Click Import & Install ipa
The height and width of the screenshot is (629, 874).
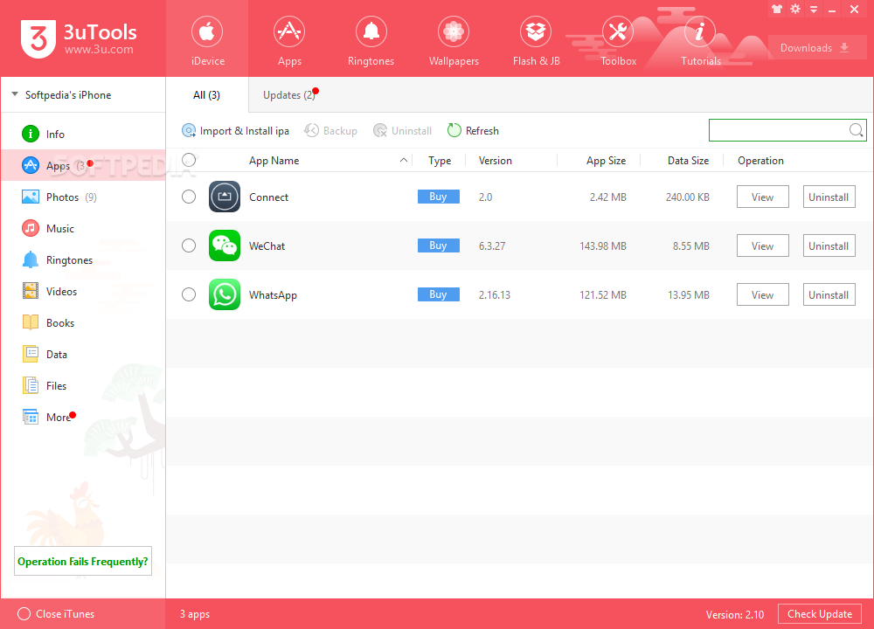click(235, 130)
